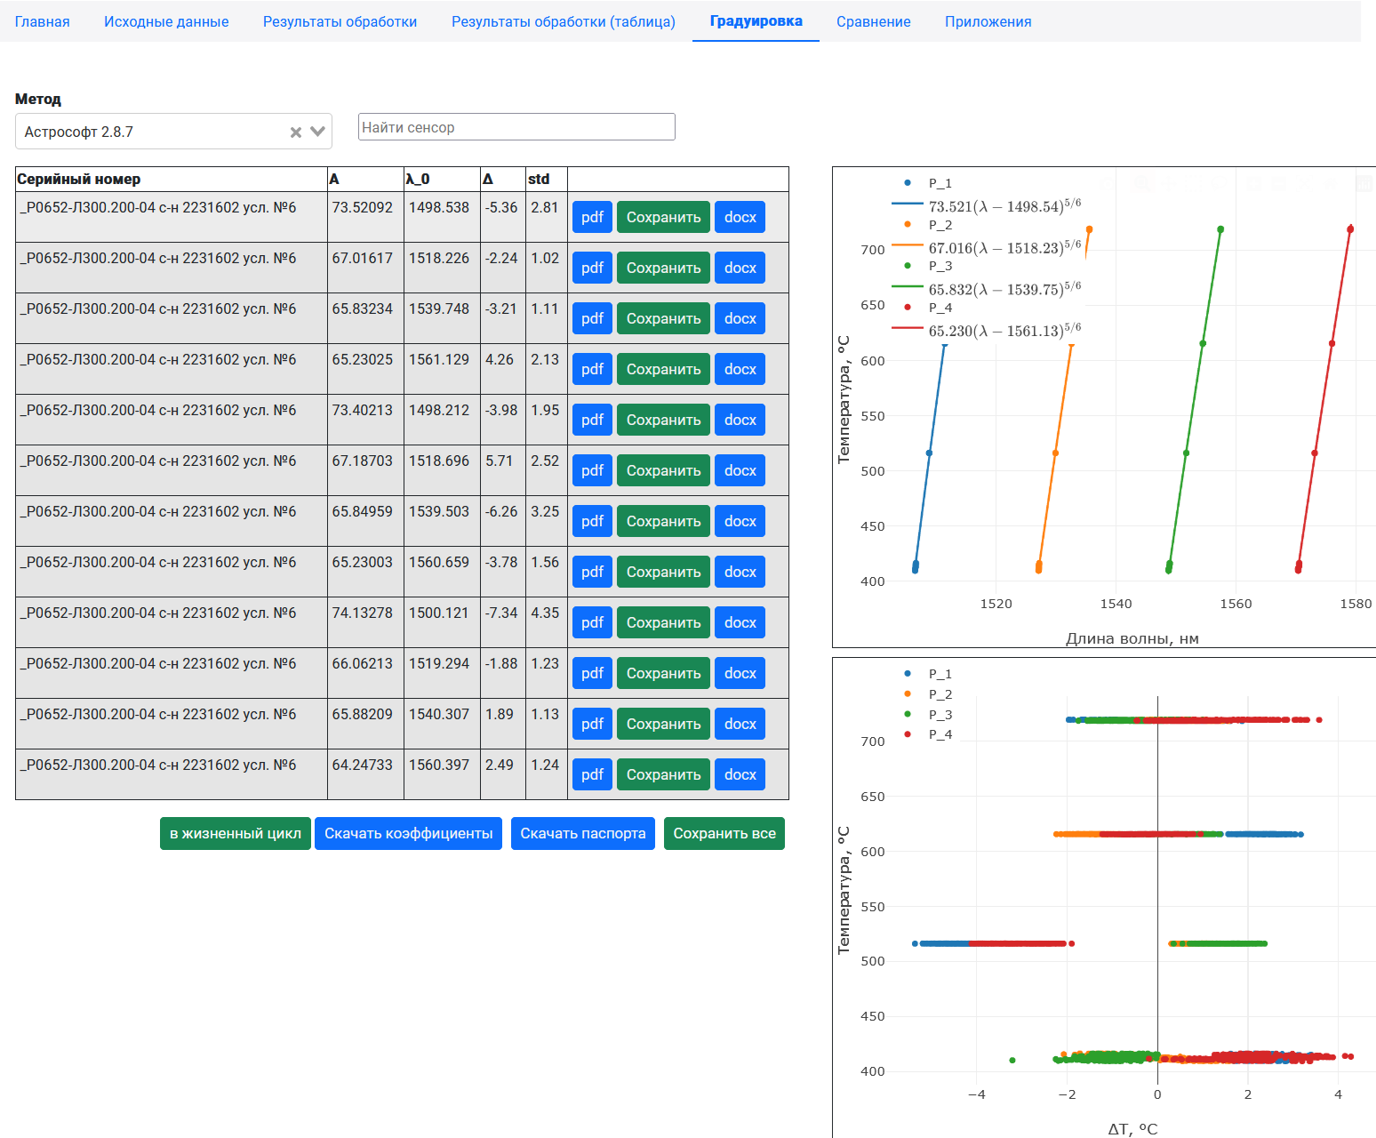Image resolution: width=1376 pixels, height=1138 pixels.
Task: Save the row with A 65.88209
Action: coord(663,724)
